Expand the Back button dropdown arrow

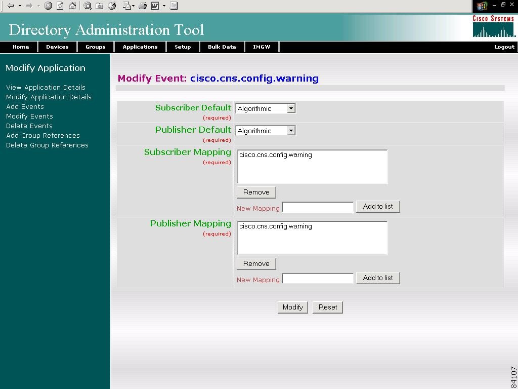(x=19, y=6)
